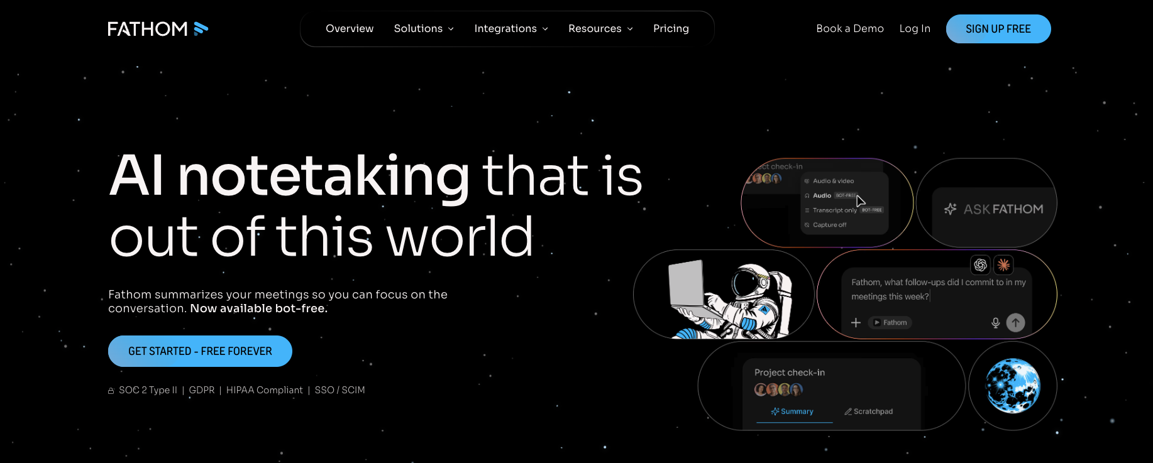The image size is (1153, 463).
Task: Click the ChatGPT icon above the prompt
Action: 980,265
